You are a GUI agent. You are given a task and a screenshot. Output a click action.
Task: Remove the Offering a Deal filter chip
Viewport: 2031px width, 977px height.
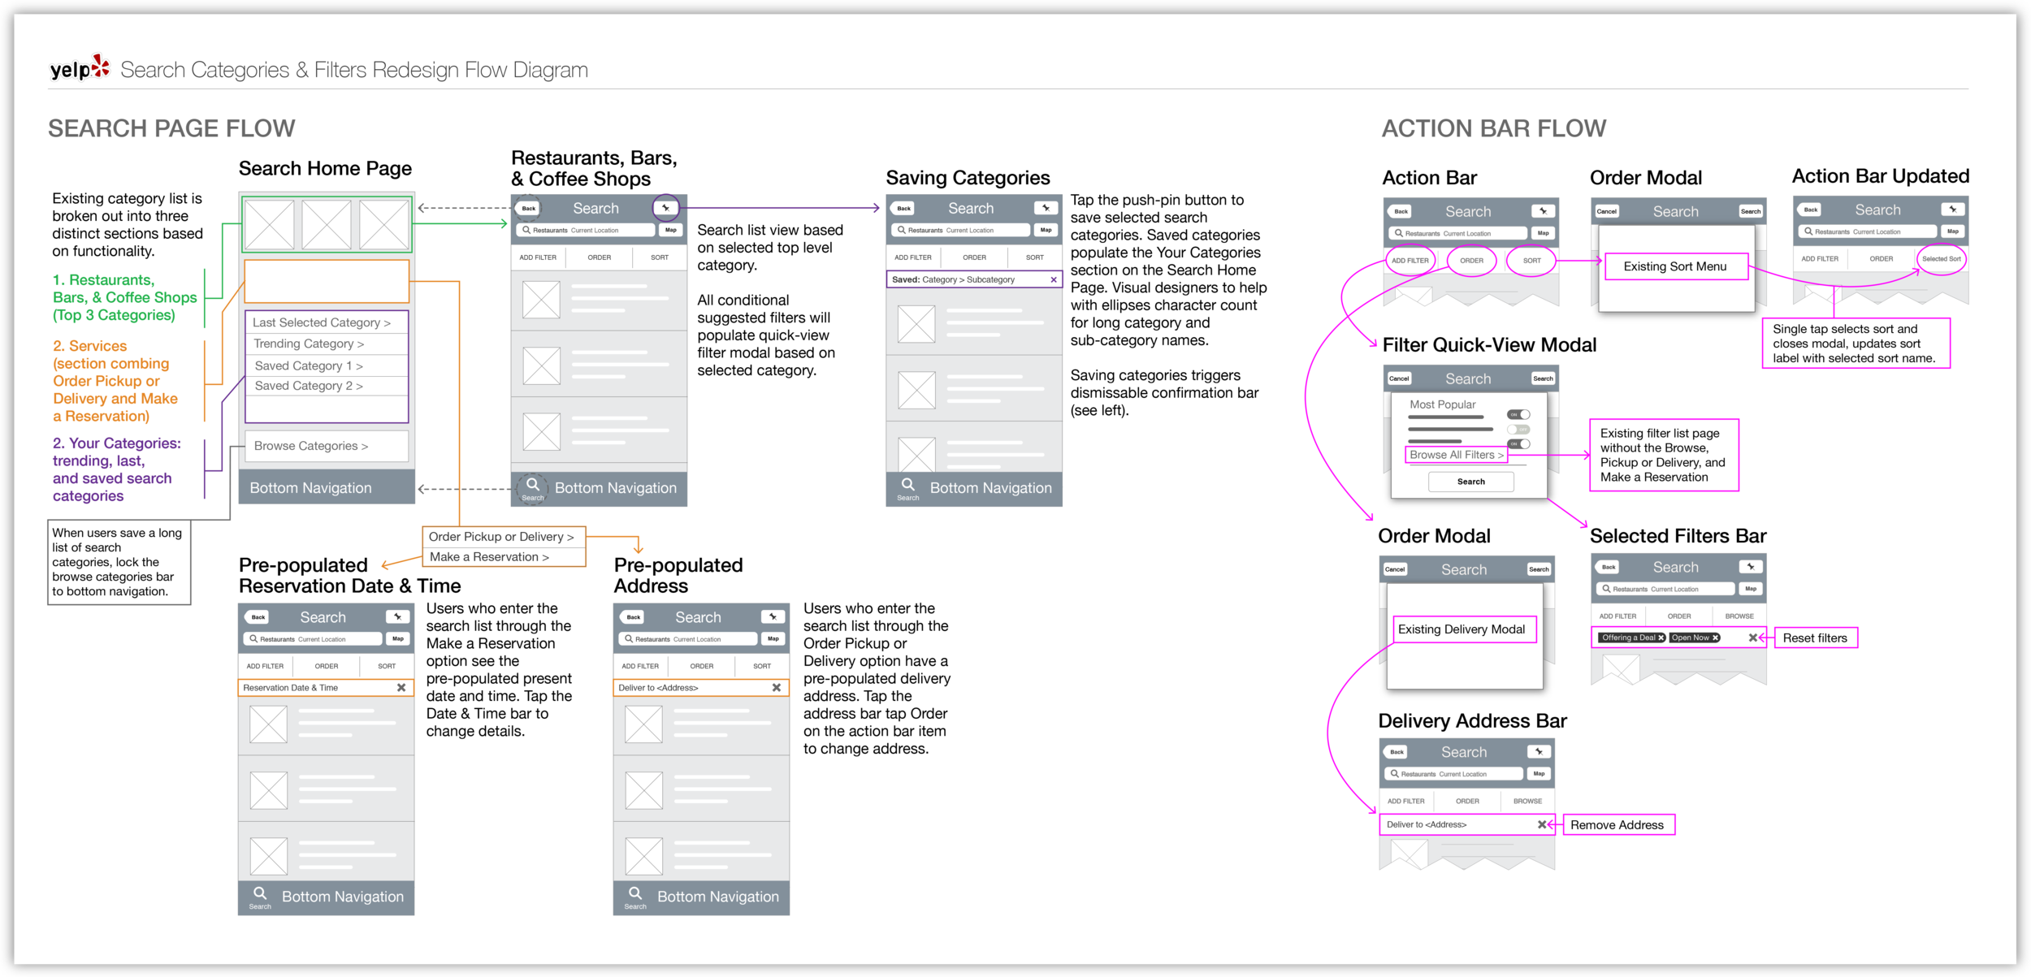click(x=1661, y=638)
